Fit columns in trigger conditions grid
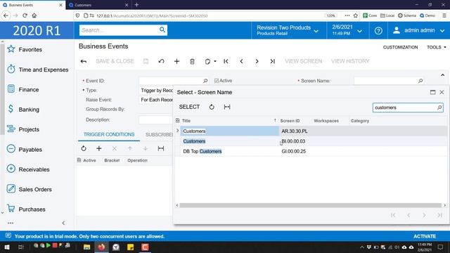Viewport: 450px width, 253px height. [x=161, y=148]
